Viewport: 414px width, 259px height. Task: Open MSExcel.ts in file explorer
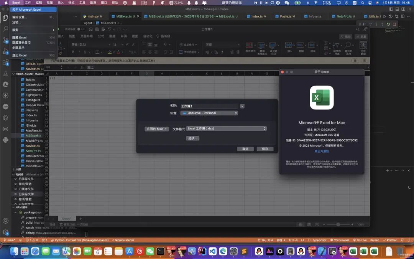click(33, 135)
